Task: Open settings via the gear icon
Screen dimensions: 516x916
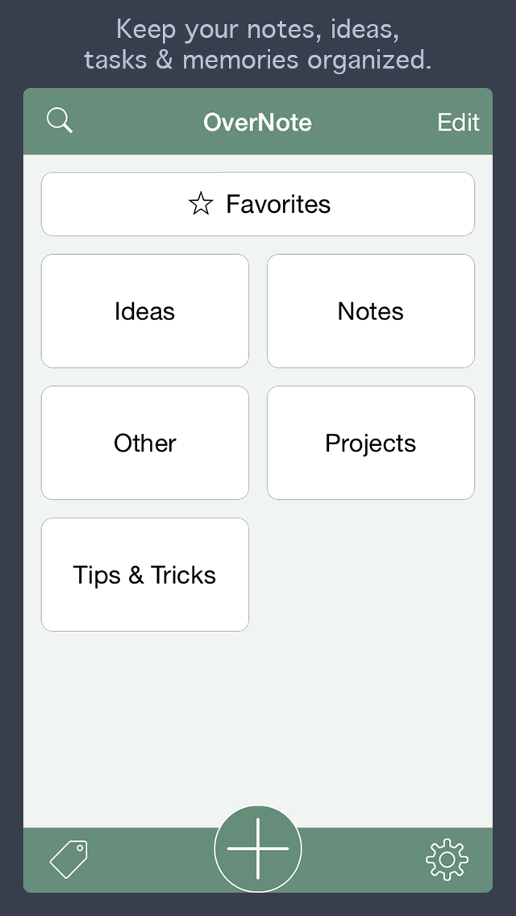Action: (x=447, y=860)
